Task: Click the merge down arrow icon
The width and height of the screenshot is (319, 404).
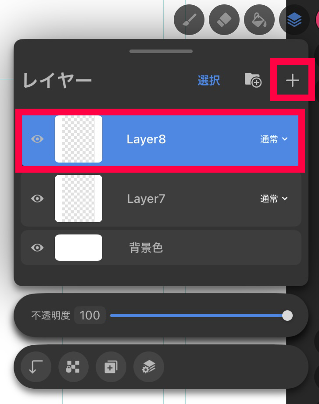Action: (36, 367)
